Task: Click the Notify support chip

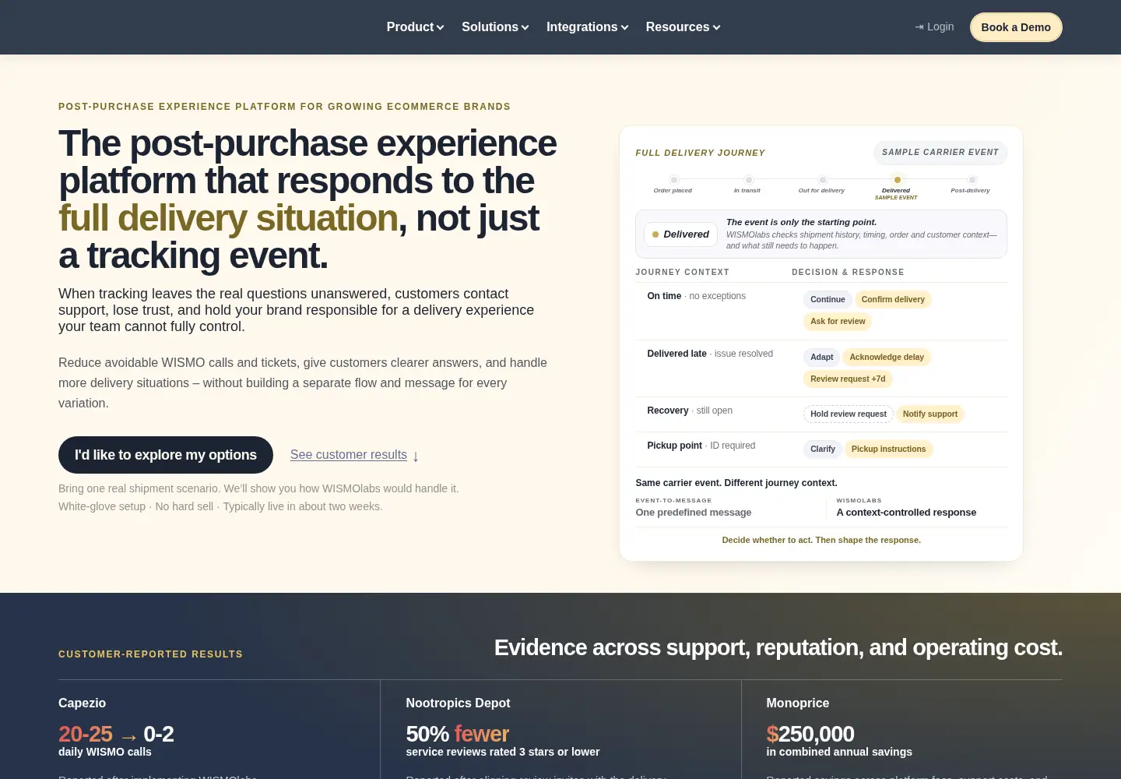Action: (930, 414)
